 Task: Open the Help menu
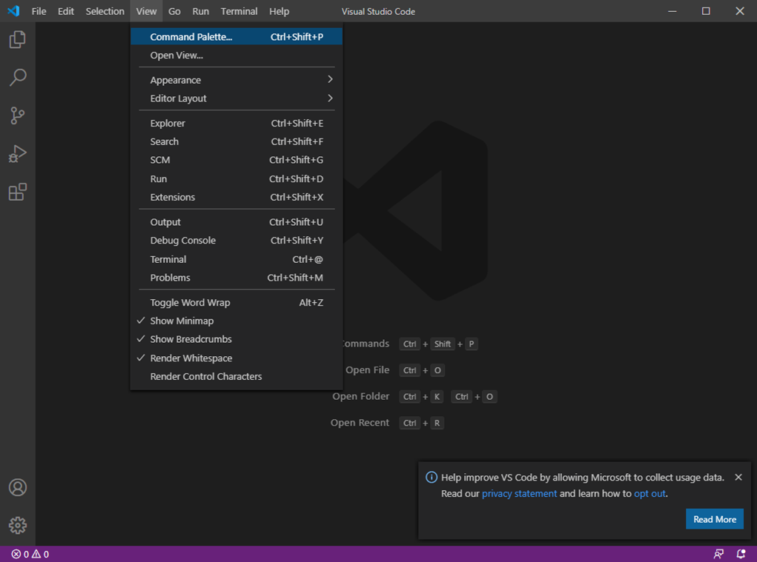279,11
